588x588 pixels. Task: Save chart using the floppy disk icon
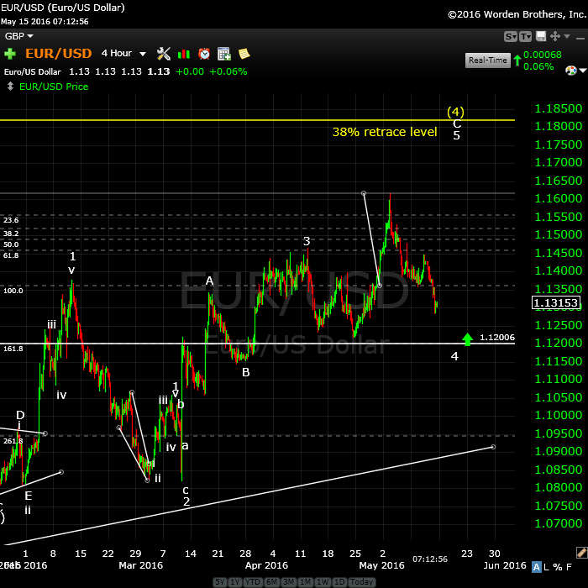541,36
